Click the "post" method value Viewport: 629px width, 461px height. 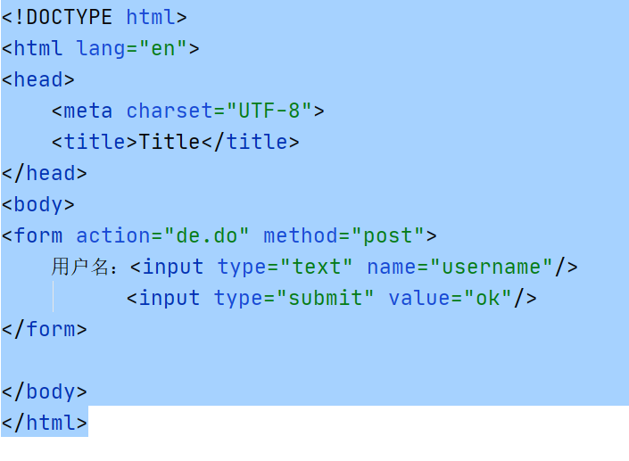point(387,235)
